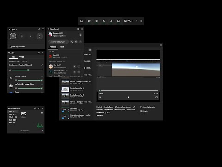Add the first suggested friend
This screenshot has width=222, height=167.
point(74,67)
